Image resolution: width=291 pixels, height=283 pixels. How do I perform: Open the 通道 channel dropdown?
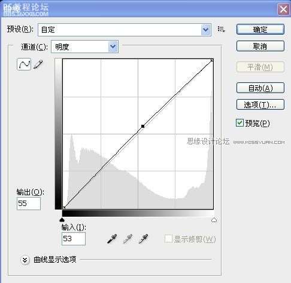tap(84, 47)
